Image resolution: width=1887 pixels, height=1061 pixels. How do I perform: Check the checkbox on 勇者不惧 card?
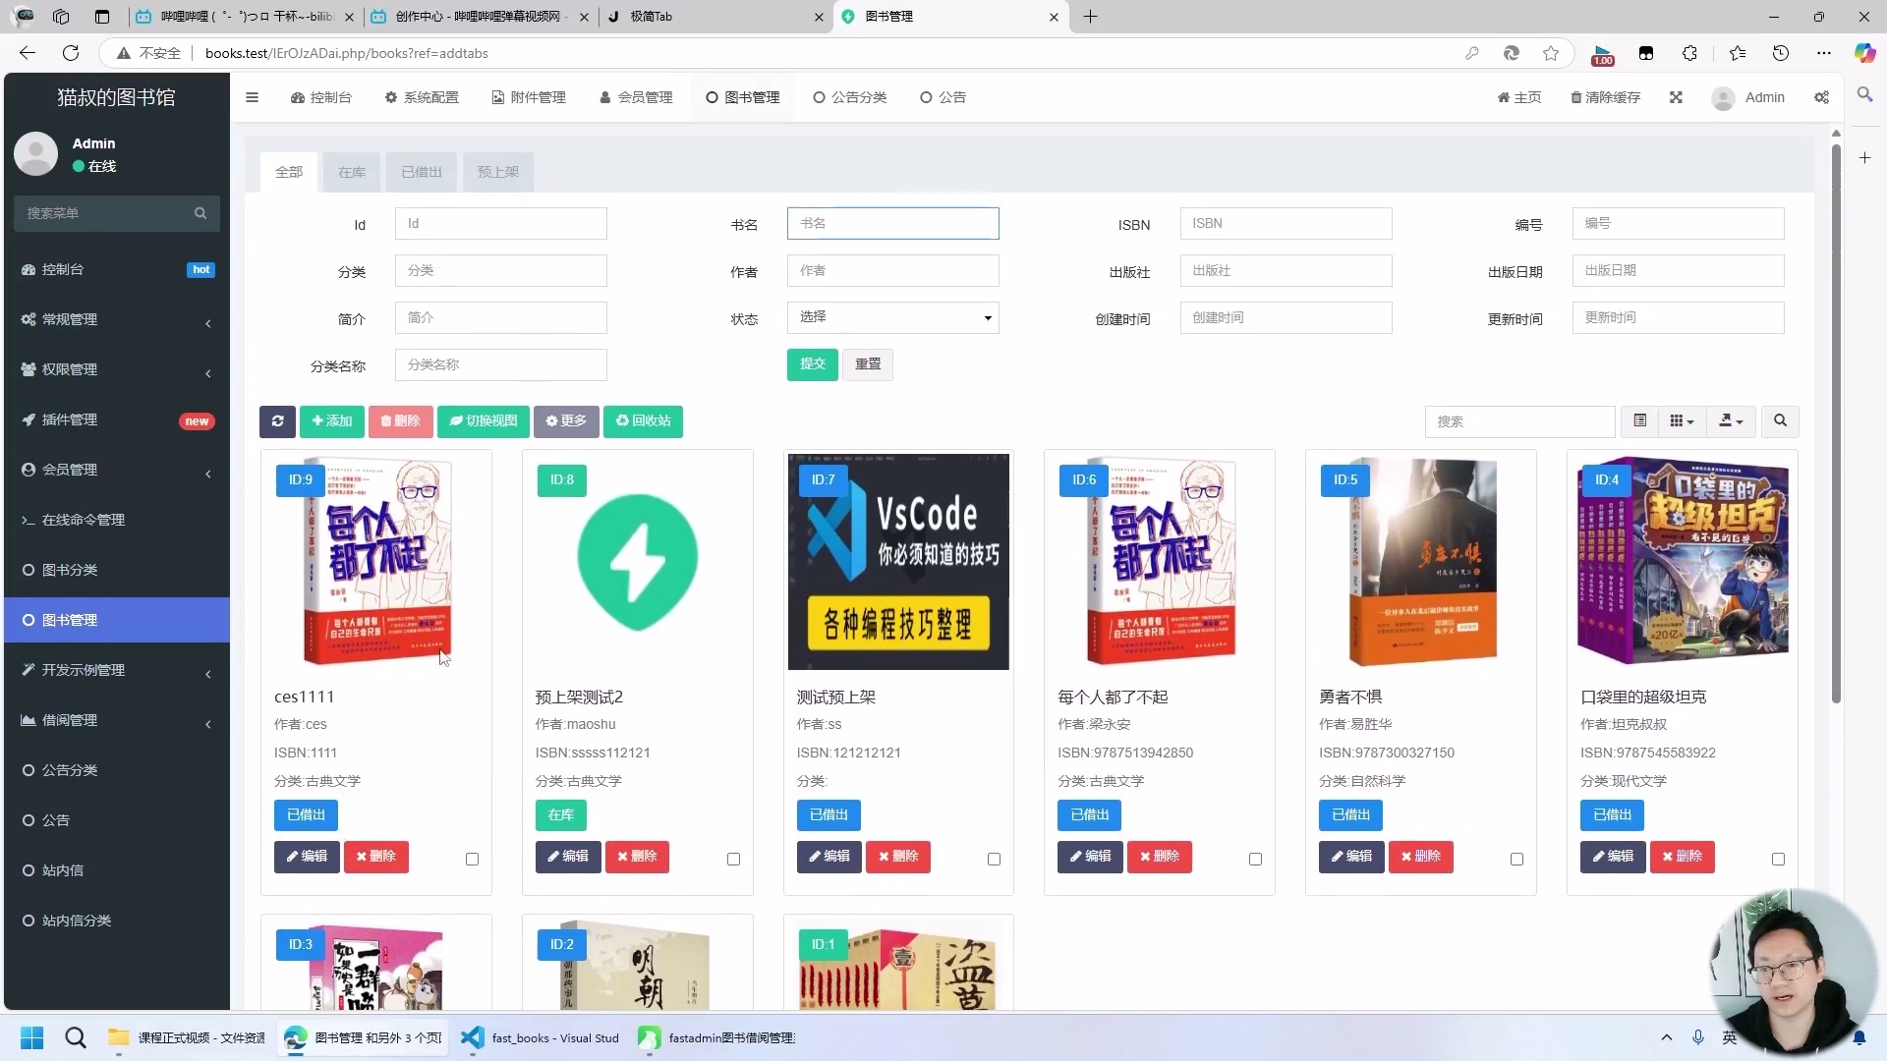[x=1516, y=859]
